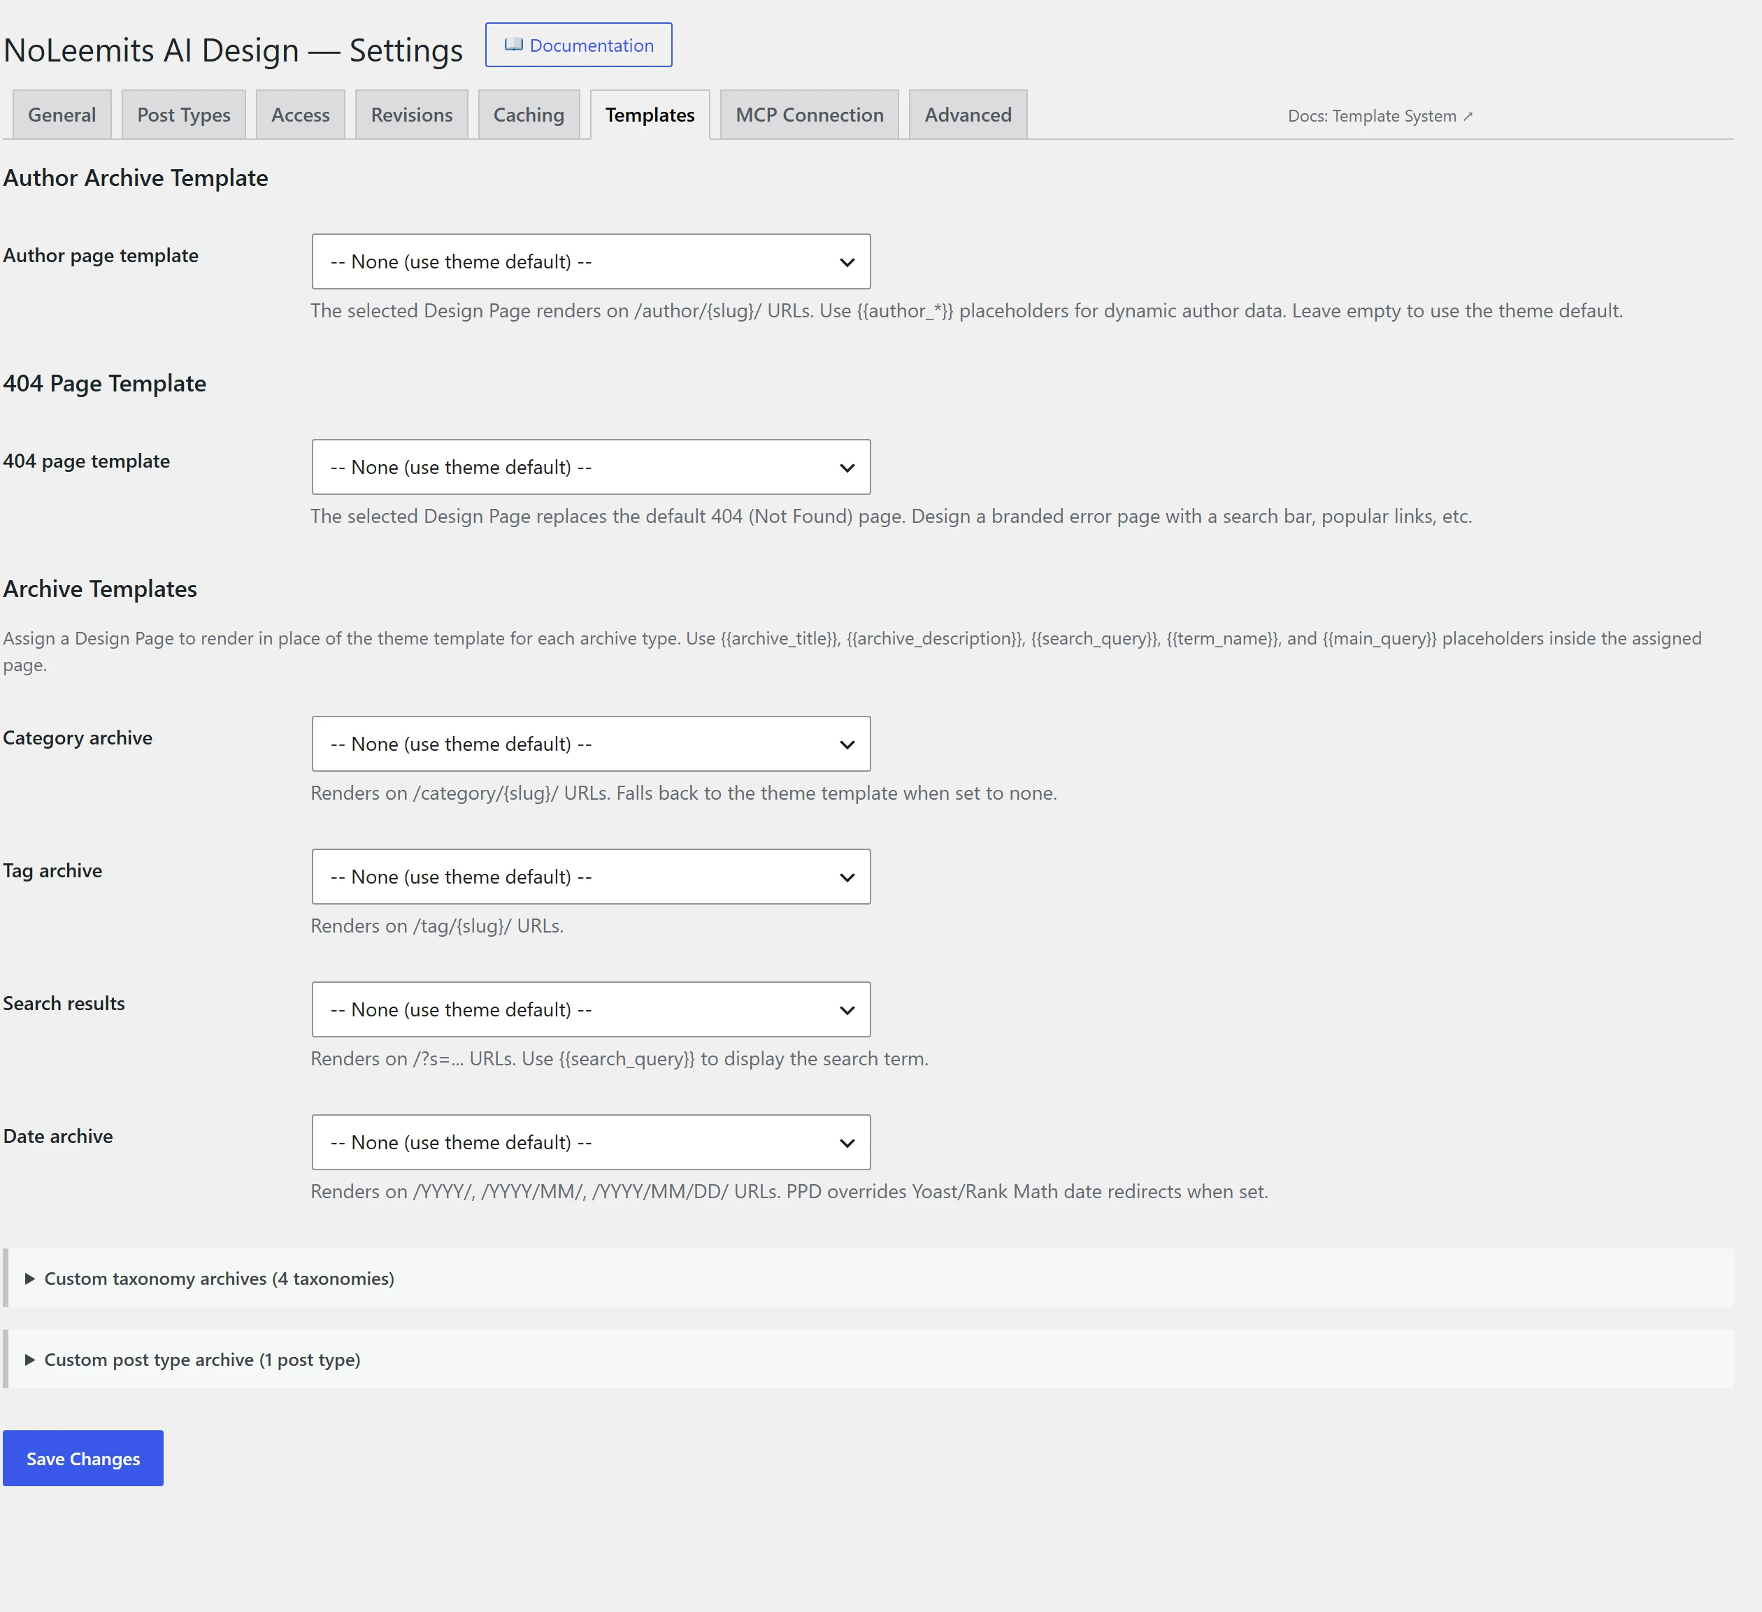Open the Category archive dropdown
This screenshot has width=1762, height=1612.
(591, 744)
